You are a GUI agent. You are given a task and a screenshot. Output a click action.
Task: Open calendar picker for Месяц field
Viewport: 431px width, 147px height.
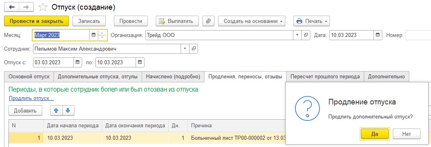[93, 35]
